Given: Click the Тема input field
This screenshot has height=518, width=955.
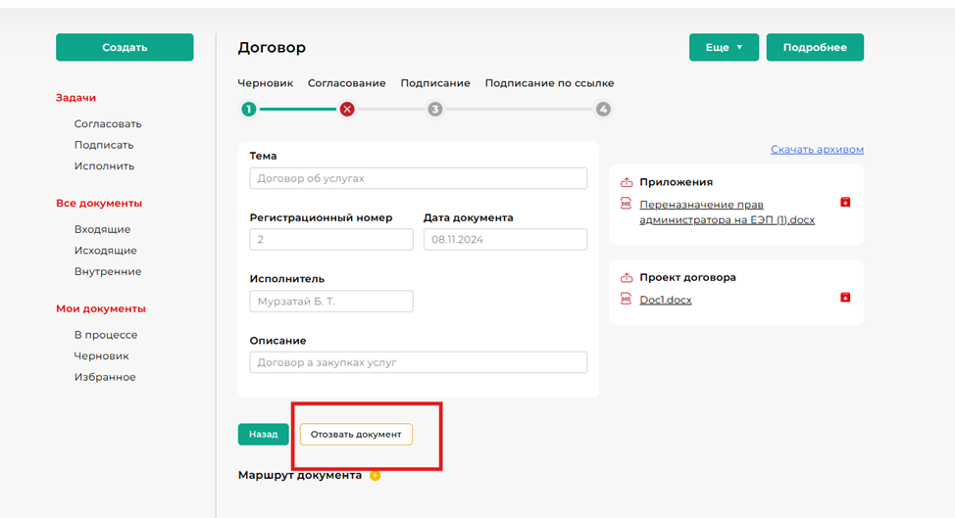Looking at the screenshot, I should [x=418, y=178].
